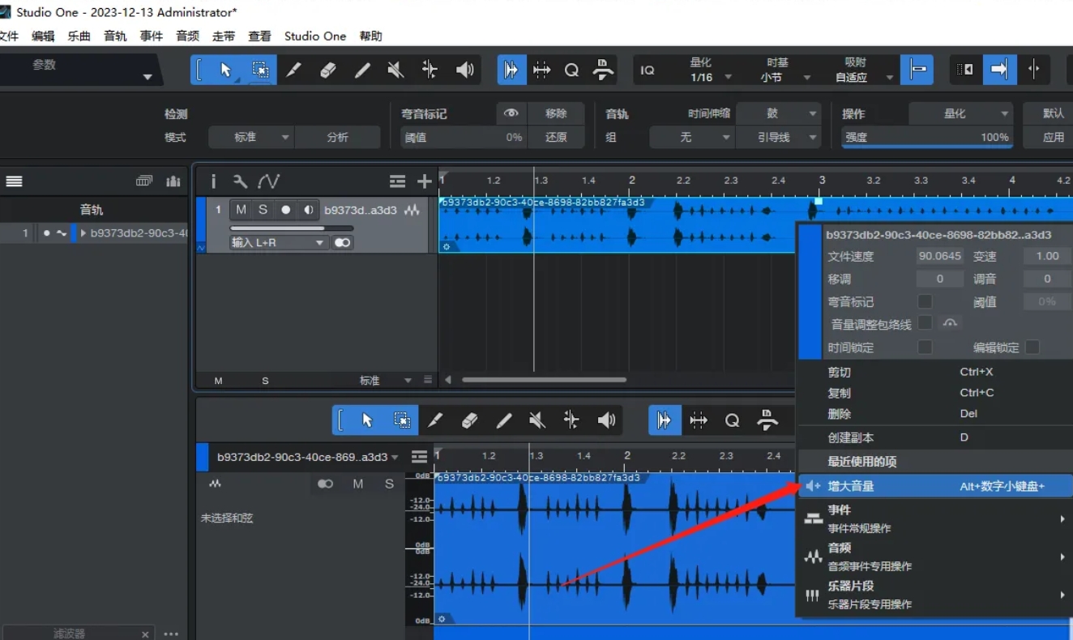1073x640 pixels.
Task: Open the 走带 menu
Action: pyautogui.click(x=224, y=36)
